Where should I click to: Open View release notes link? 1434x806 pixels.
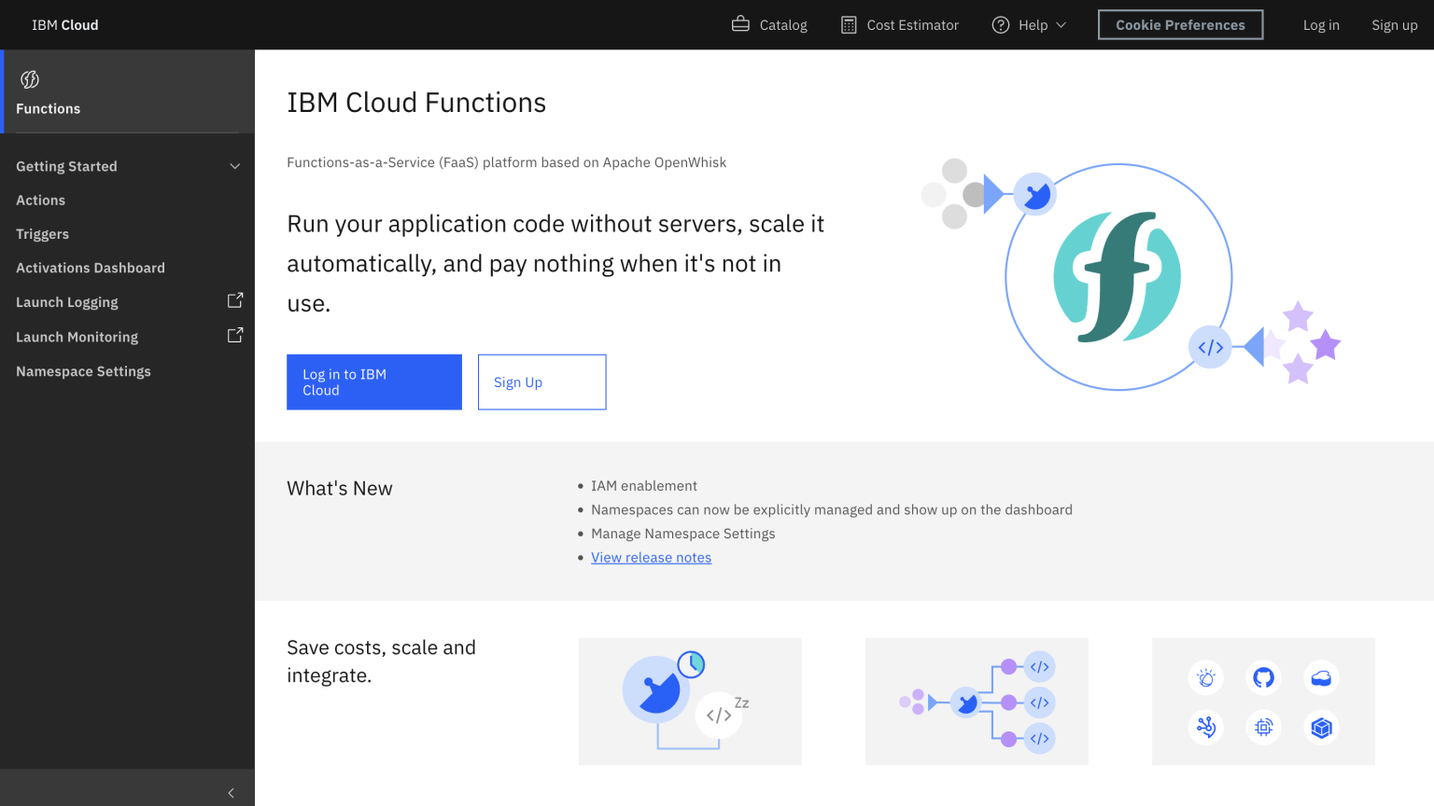tap(651, 557)
